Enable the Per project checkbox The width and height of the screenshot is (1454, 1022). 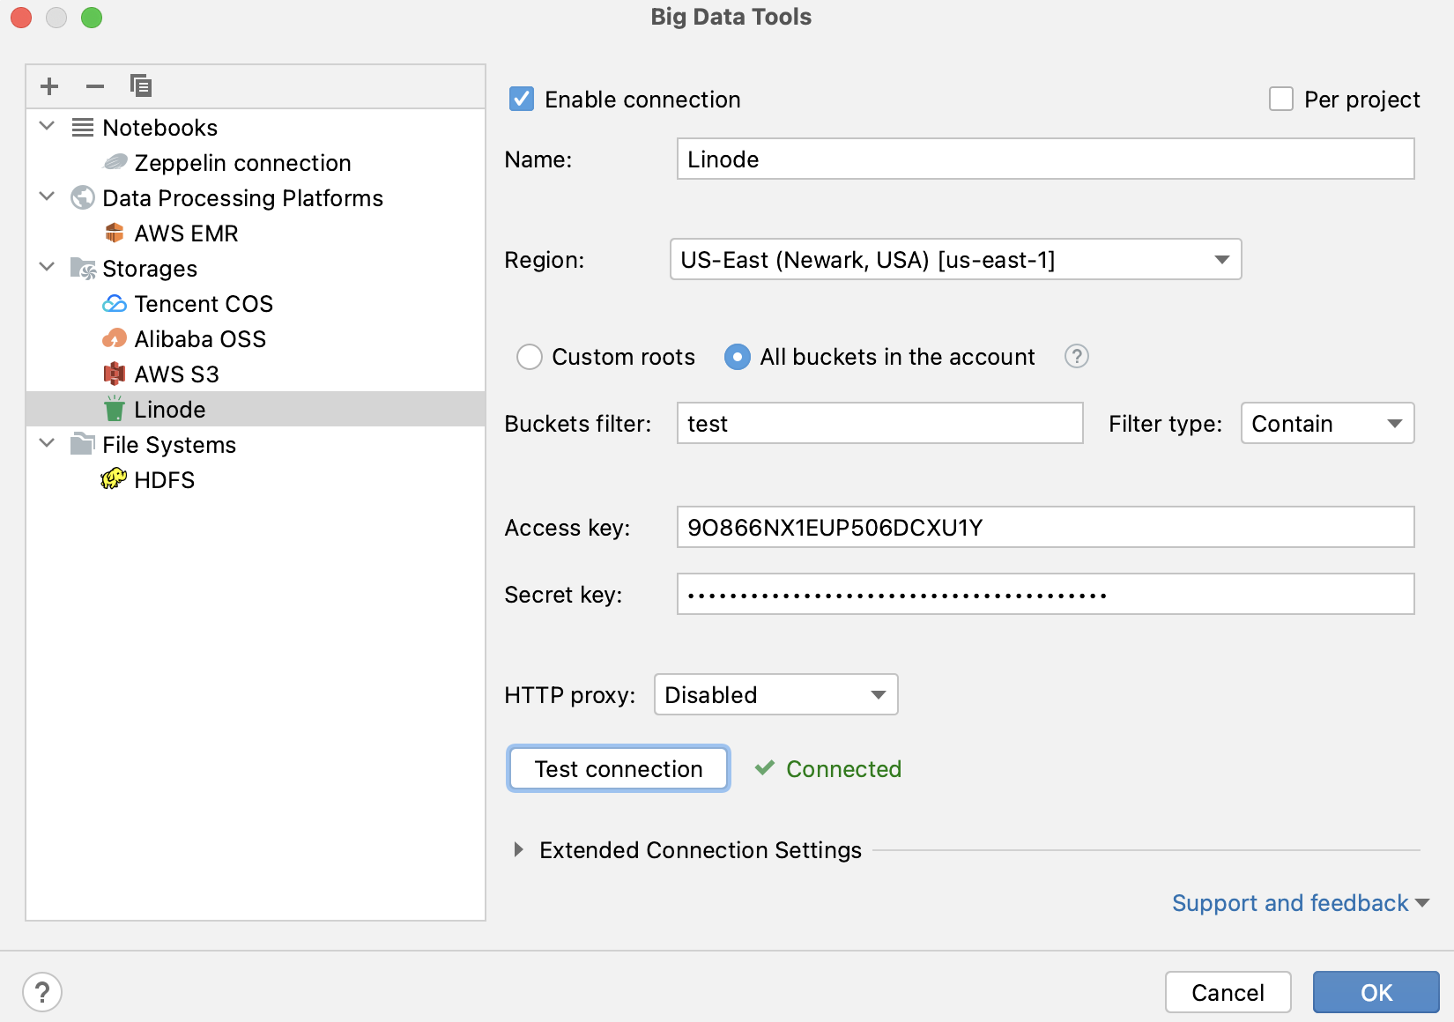(x=1280, y=99)
